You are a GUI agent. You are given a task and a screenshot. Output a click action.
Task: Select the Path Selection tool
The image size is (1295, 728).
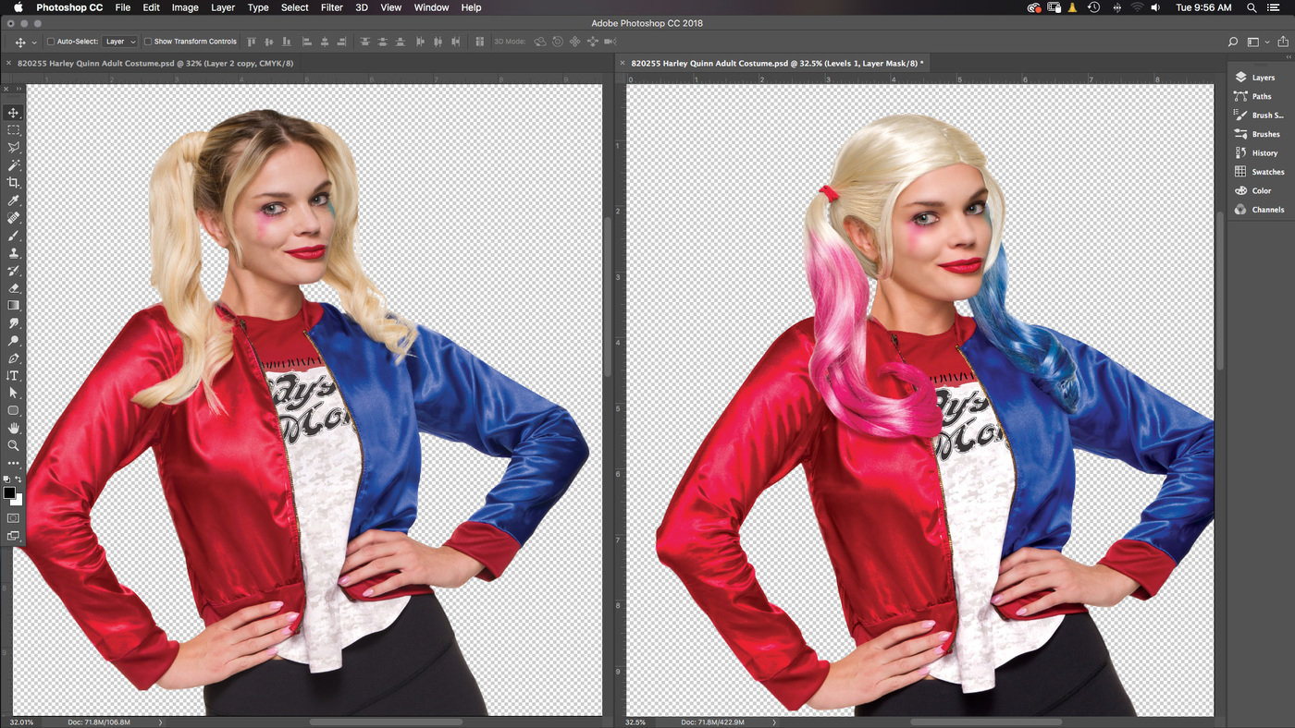click(13, 394)
